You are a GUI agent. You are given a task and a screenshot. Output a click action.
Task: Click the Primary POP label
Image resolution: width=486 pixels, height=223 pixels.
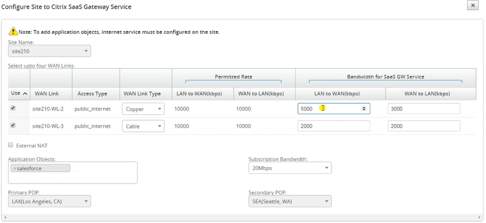point(24,193)
